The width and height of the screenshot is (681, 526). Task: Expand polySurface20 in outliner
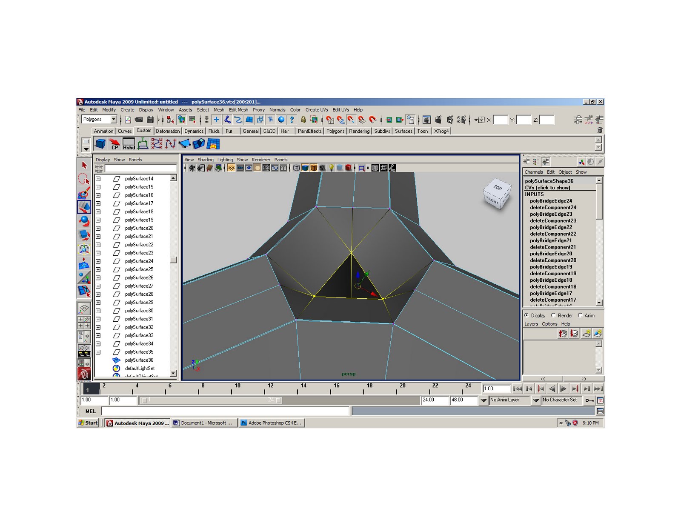click(98, 228)
